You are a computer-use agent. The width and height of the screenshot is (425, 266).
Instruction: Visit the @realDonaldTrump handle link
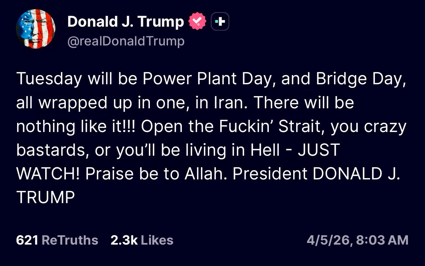pos(126,41)
